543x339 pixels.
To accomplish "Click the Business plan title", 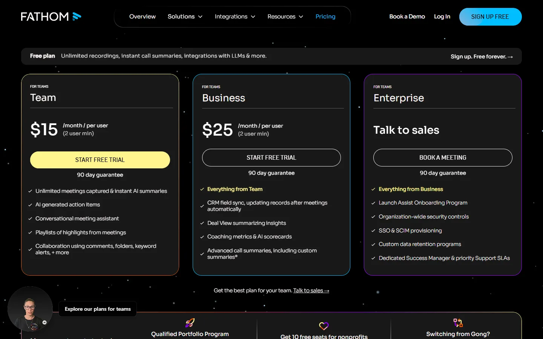I will (224, 98).
